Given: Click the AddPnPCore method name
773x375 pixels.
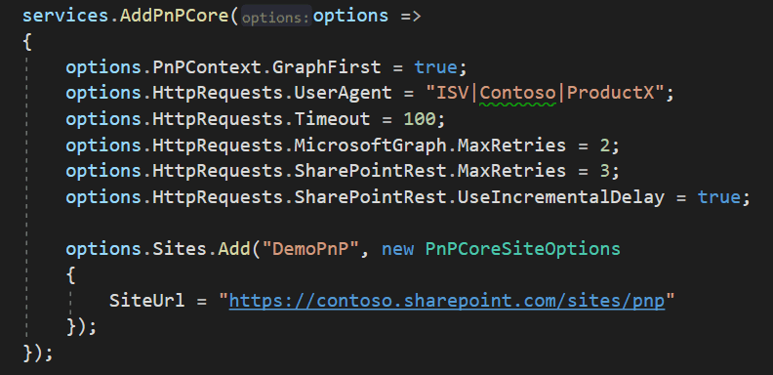Looking at the screenshot, I should pos(175,16).
